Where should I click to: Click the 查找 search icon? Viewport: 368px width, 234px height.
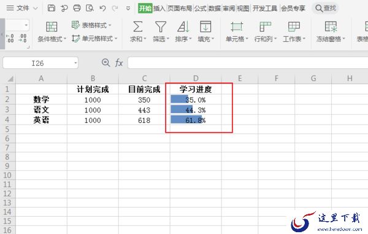319,9
